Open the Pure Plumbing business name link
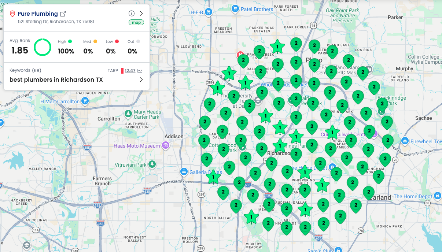This screenshot has width=442, height=252. (38, 14)
